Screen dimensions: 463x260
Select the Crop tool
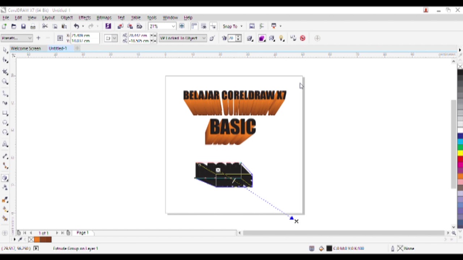pyautogui.click(x=5, y=71)
